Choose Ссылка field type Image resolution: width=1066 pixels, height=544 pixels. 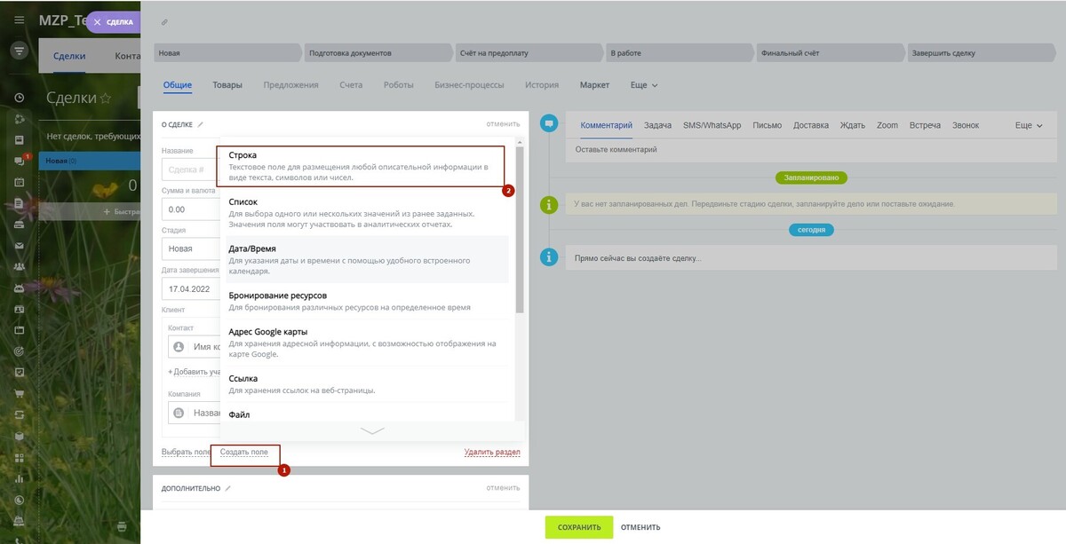point(367,383)
